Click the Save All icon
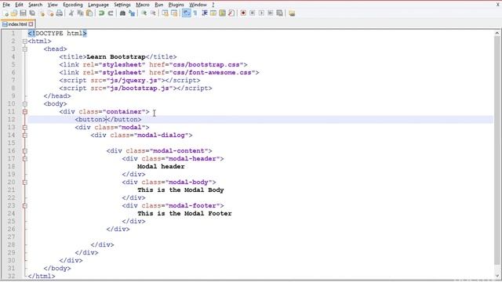This screenshot has width=502, height=282. [x=32, y=13]
